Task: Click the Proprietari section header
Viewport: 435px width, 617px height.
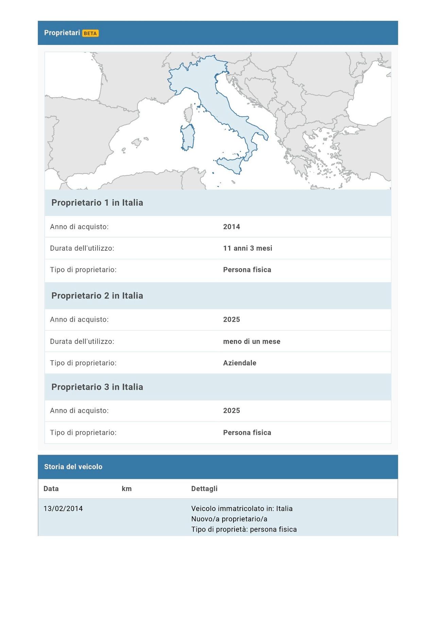Action: click(x=62, y=33)
